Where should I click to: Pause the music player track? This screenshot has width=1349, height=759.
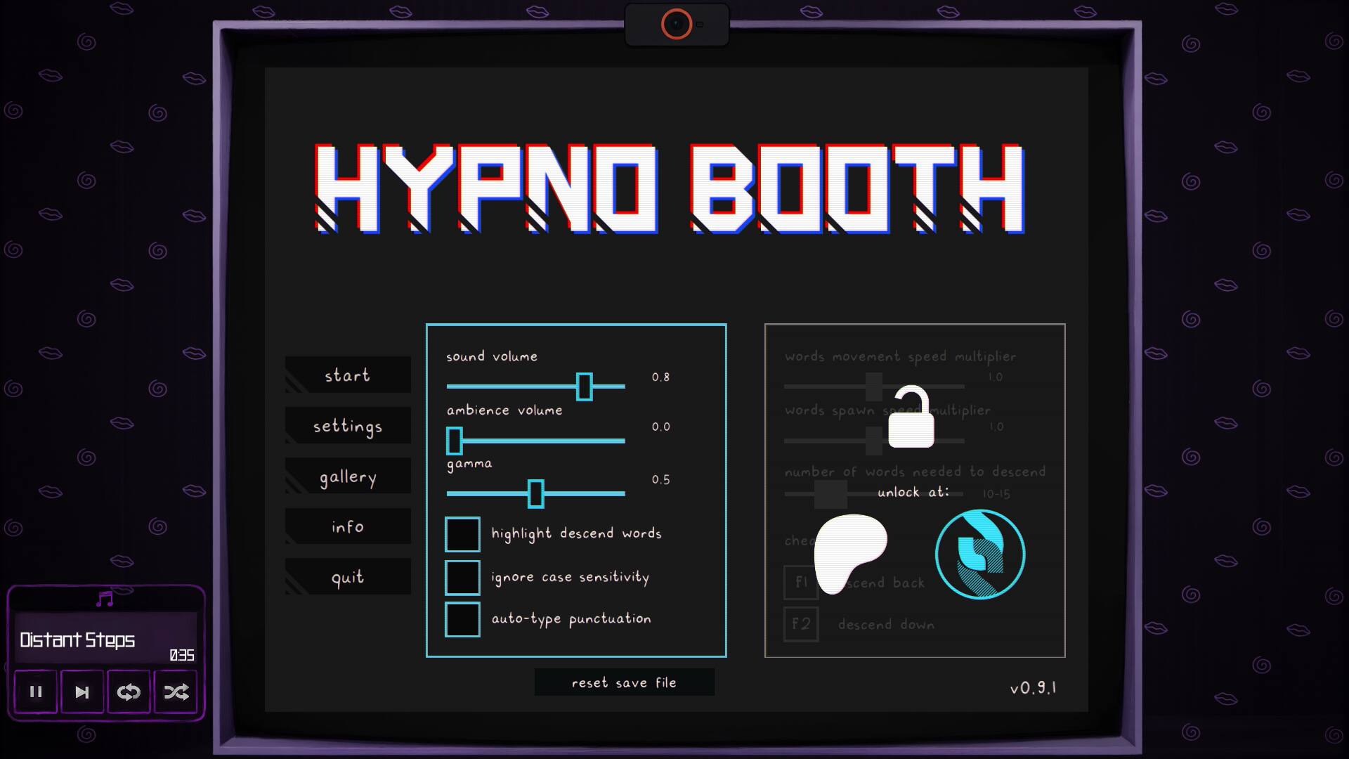36,692
